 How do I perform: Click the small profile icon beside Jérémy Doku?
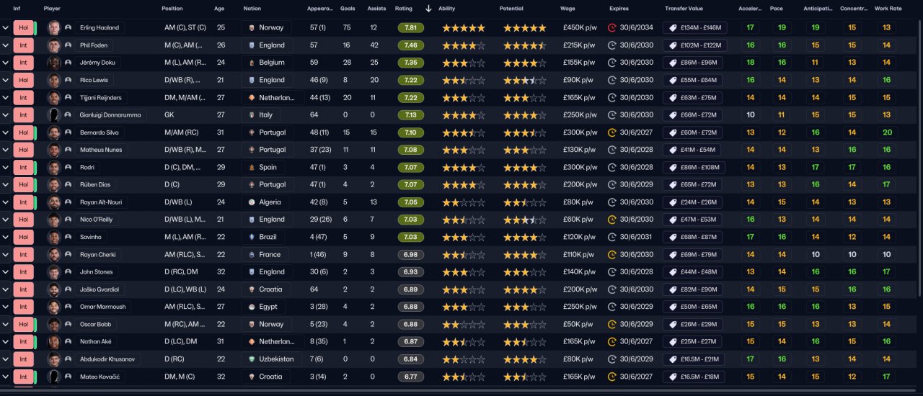click(68, 63)
